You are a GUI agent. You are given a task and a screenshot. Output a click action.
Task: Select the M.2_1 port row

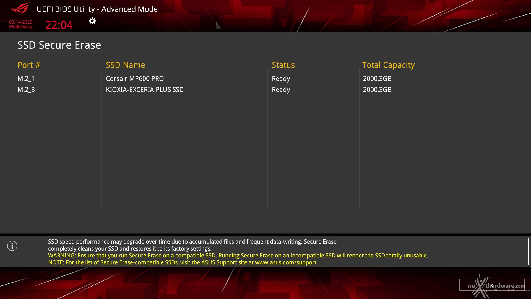[x=26, y=79]
